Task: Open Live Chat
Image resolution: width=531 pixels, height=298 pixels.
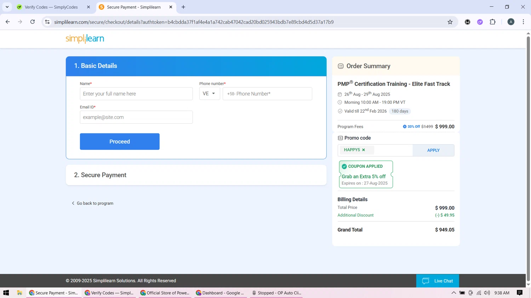Action: tap(438, 281)
